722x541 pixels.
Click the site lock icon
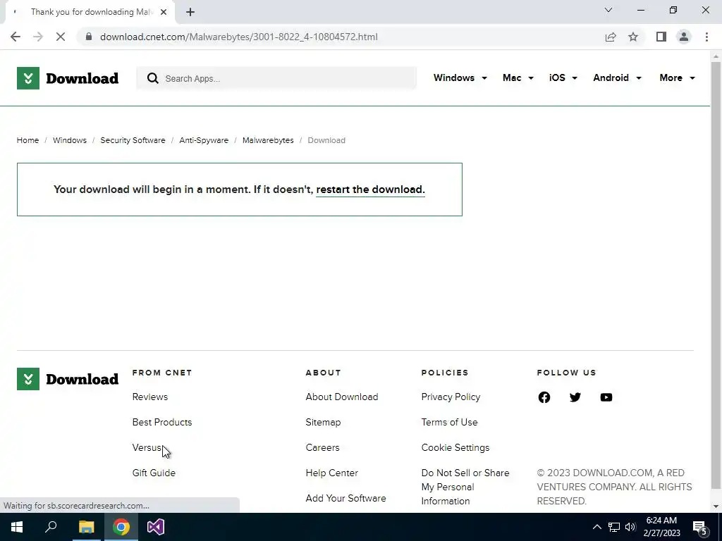click(89, 37)
